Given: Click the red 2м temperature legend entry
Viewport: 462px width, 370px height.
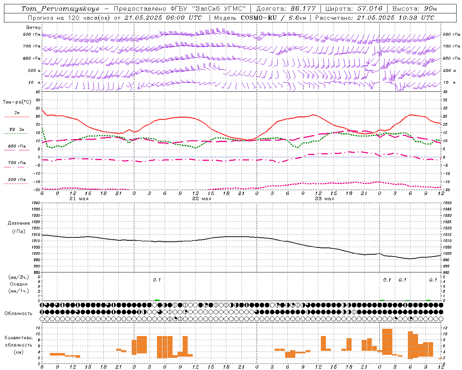Looking at the screenshot, I should pyautogui.click(x=17, y=113).
